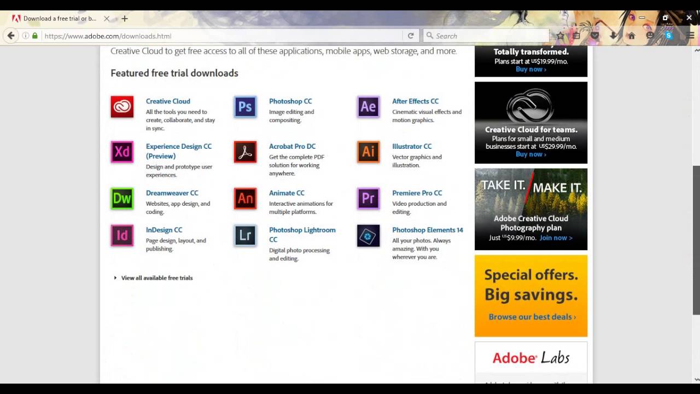Click the Animate An icon
The image size is (700, 394).
click(x=245, y=198)
